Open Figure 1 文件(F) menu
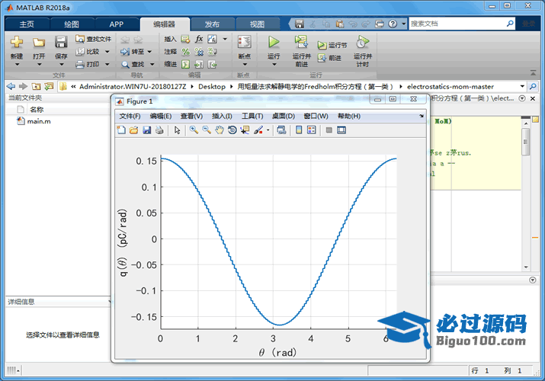Screen dimensions: 545x381 click(130, 117)
